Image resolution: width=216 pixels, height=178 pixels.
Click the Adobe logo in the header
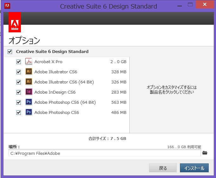[x=15, y=22]
